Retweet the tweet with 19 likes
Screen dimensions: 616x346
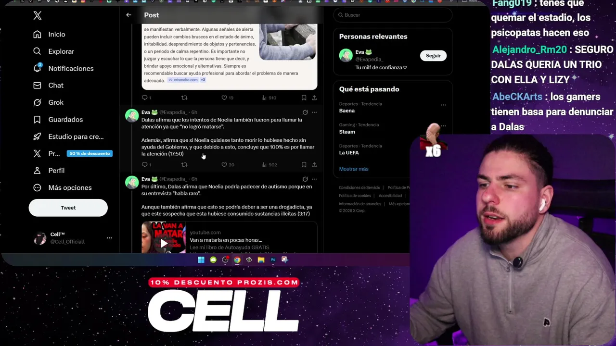point(184,98)
